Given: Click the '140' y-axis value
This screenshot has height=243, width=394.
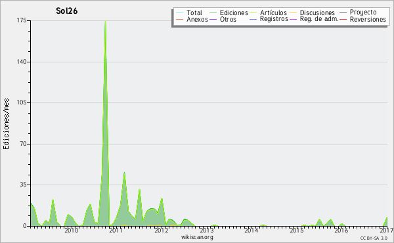Looking at the screenshot, I should click(22, 62).
